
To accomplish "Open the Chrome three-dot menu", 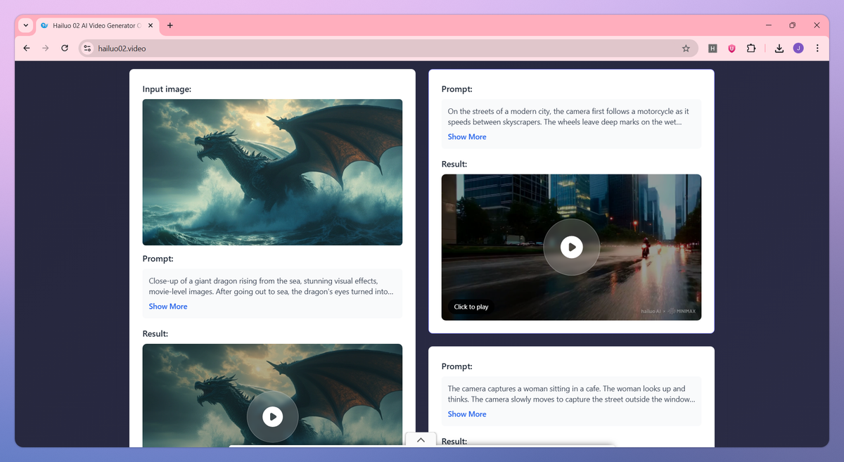I will coord(817,49).
